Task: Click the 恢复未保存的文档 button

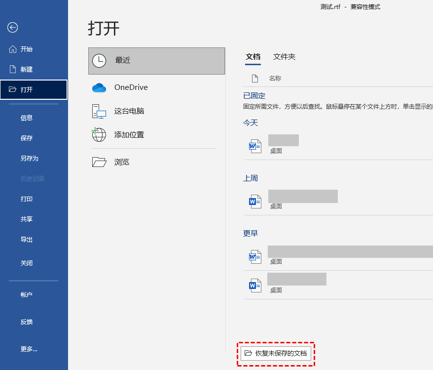Action: pos(276,353)
